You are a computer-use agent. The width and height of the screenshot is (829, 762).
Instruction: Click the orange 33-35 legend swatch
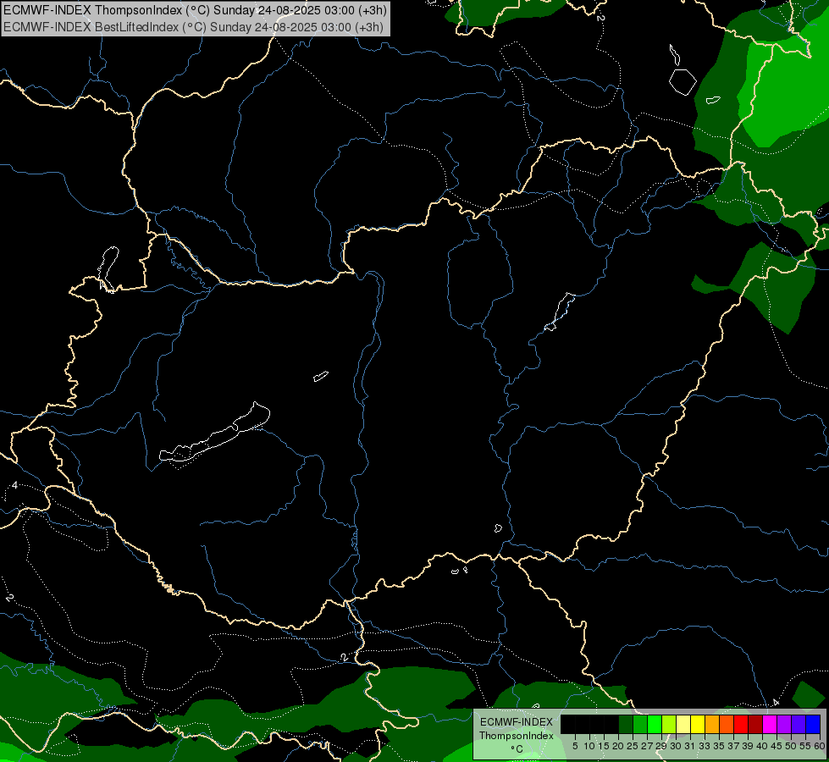click(x=712, y=724)
